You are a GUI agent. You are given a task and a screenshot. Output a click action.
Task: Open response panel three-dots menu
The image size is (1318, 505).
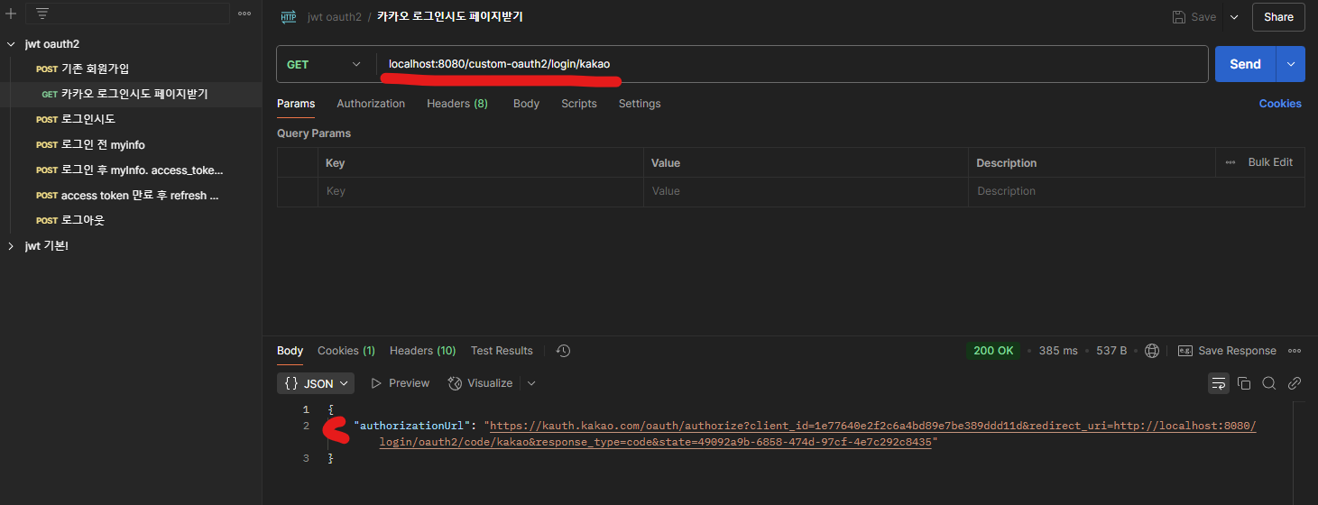coord(1295,351)
